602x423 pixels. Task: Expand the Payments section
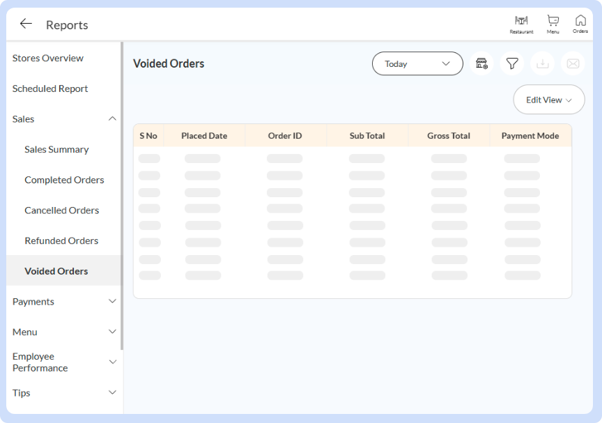coord(112,302)
